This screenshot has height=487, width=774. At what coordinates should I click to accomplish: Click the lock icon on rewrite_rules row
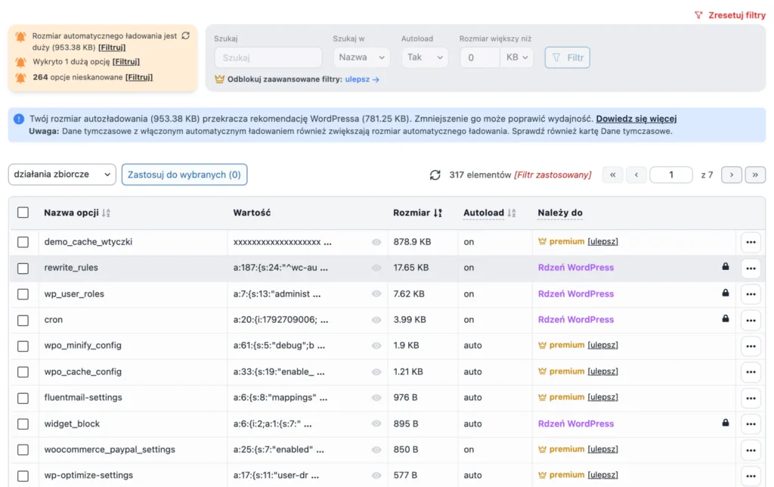[x=725, y=267]
